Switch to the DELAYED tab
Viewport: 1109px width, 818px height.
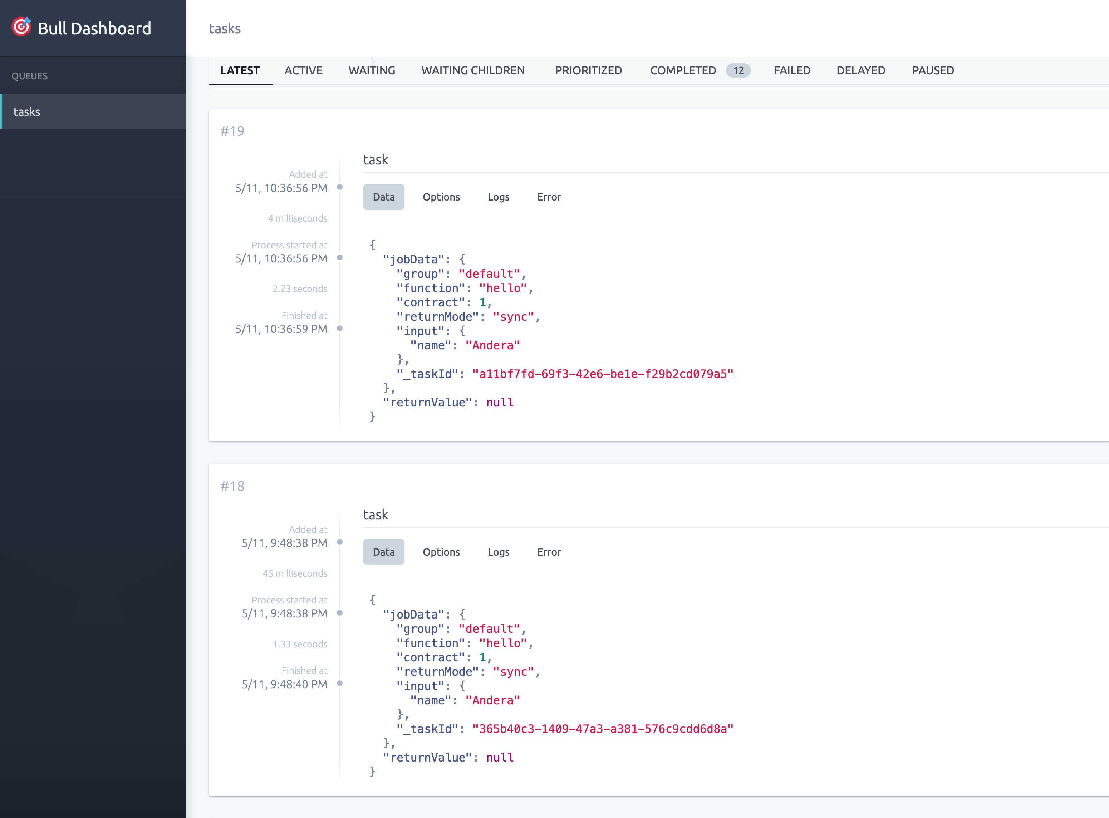(x=860, y=70)
